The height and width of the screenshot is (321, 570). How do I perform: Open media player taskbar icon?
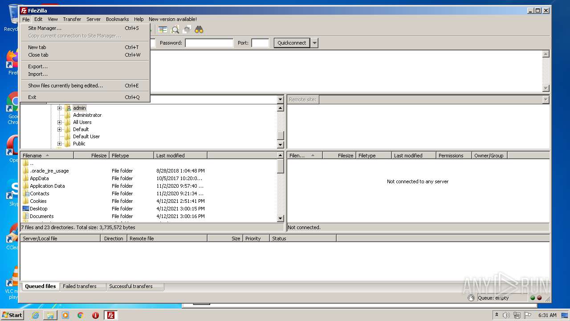point(65,315)
